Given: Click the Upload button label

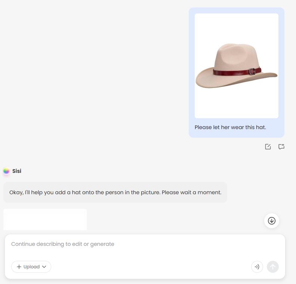Looking at the screenshot, I should pos(31,267).
